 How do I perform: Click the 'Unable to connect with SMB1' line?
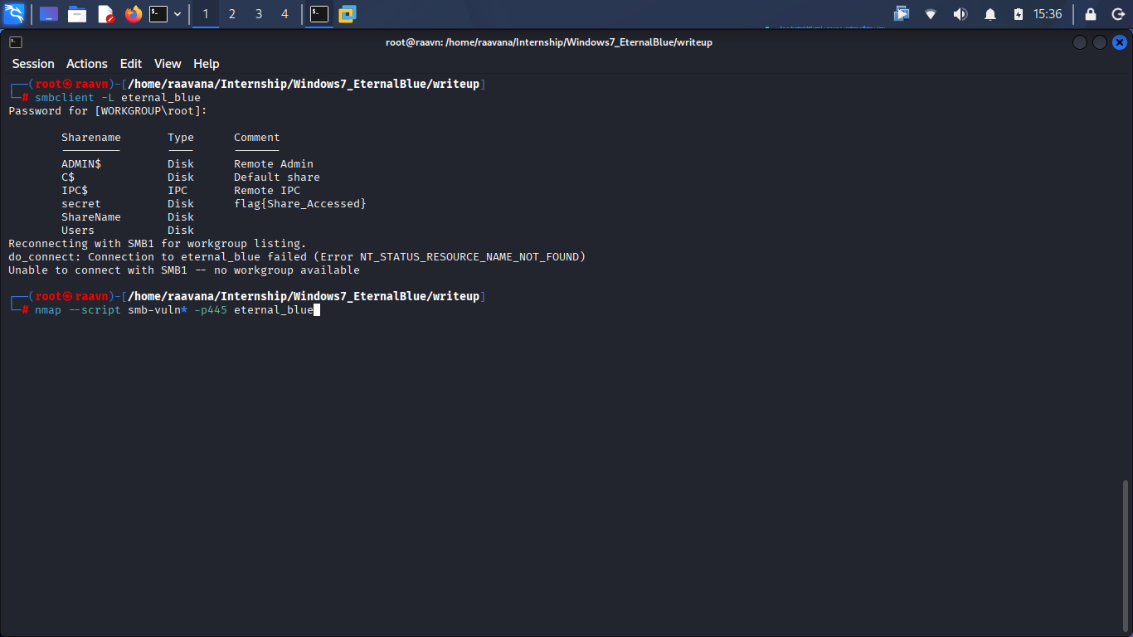[x=184, y=270]
